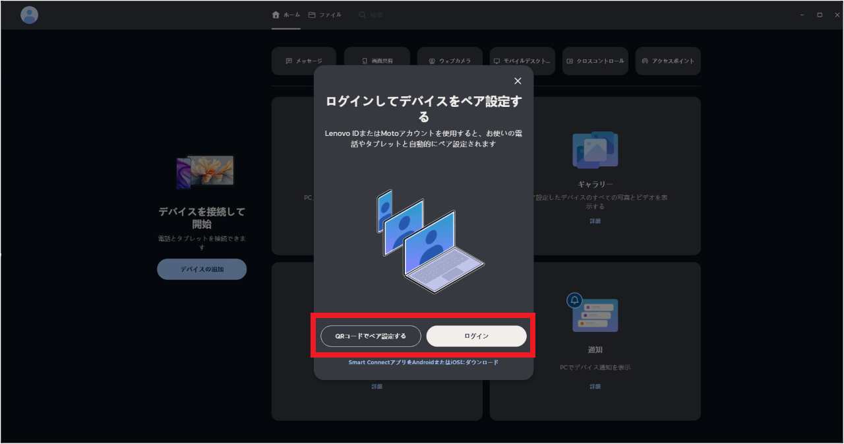Select the ウェブカメラ webcam feature
Image resolution: width=844 pixels, height=444 pixels.
[x=449, y=61]
